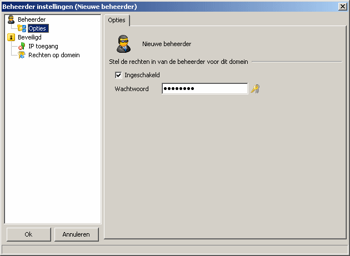
Task: Select Beheerder in the tree
Action: coord(32,19)
